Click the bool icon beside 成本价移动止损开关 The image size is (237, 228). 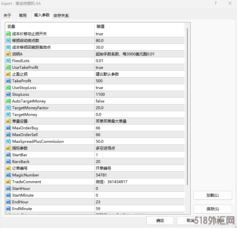(8, 34)
